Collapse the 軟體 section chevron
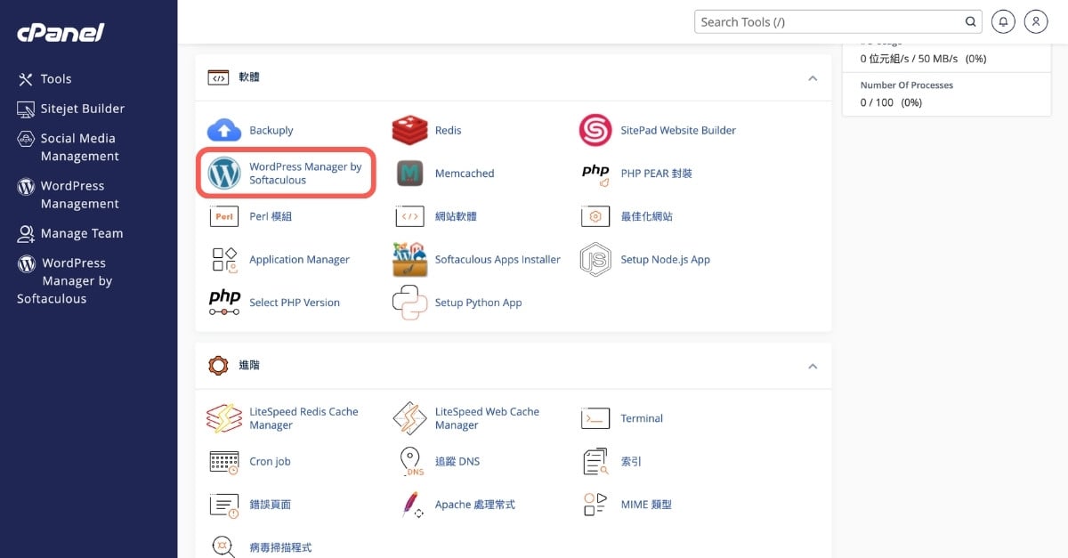Image resolution: width=1068 pixels, height=558 pixels. point(813,78)
